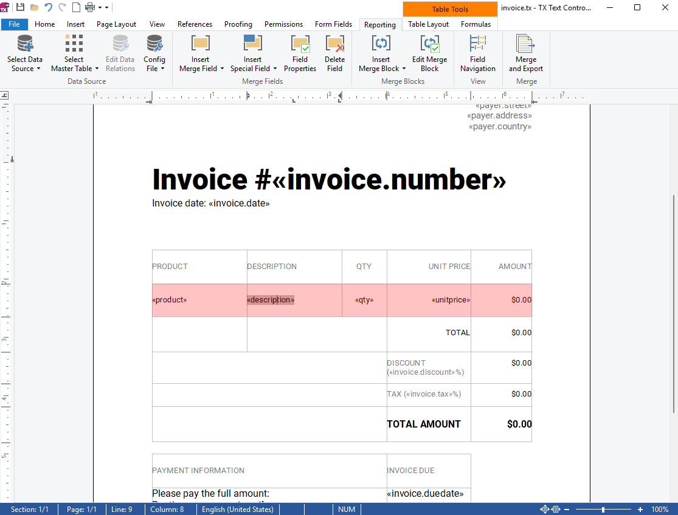Switch to the Table Layout tab
The height and width of the screenshot is (515, 678).
[x=427, y=24]
